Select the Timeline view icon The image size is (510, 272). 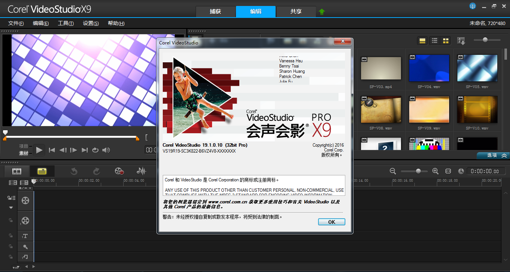pyautogui.click(x=42, y=171)
